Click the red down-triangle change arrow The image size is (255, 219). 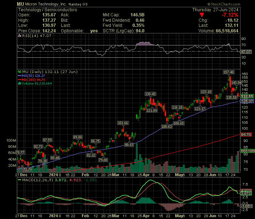point(202,15)
